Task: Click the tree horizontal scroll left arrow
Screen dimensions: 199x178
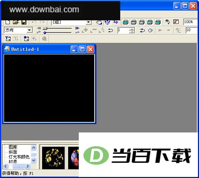Action: click(6, 166)
